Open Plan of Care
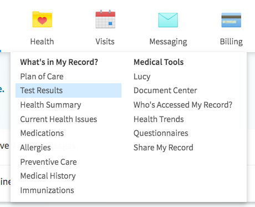The width and height of the screenshot is (255, 207). [x=42, y=77]
